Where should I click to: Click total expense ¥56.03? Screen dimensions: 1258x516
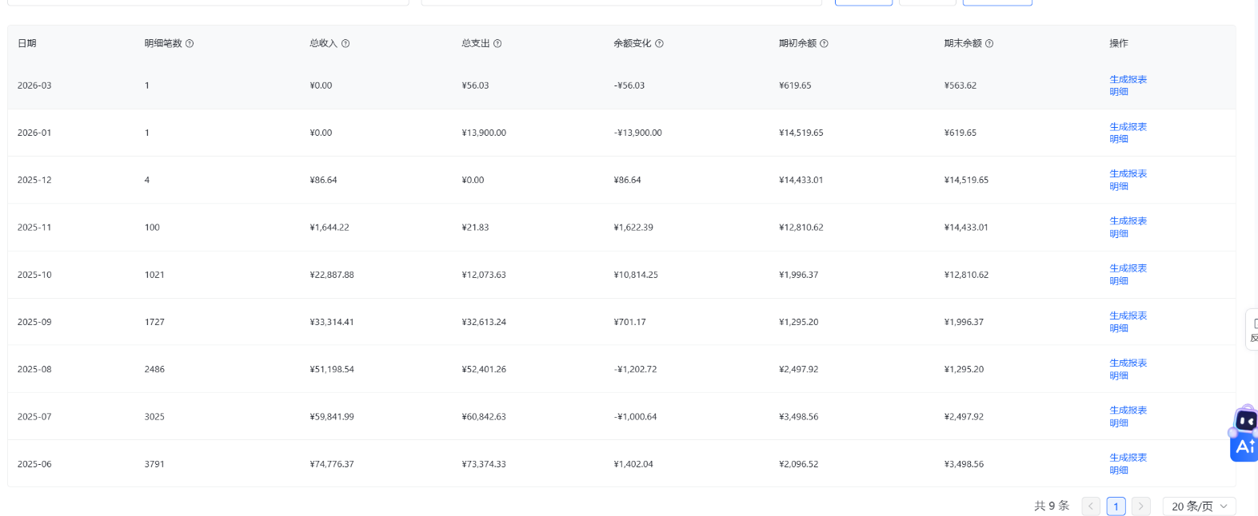pos(475,85)
